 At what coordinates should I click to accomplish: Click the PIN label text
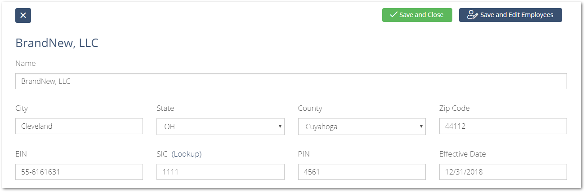[x=304, y=154]
